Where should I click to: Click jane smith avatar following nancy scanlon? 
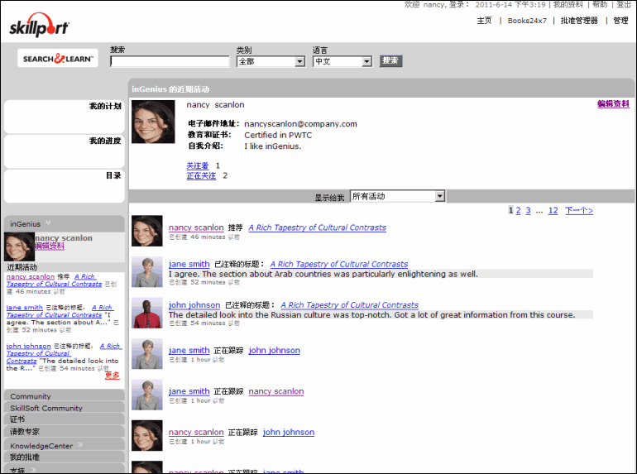pos(147,395)
